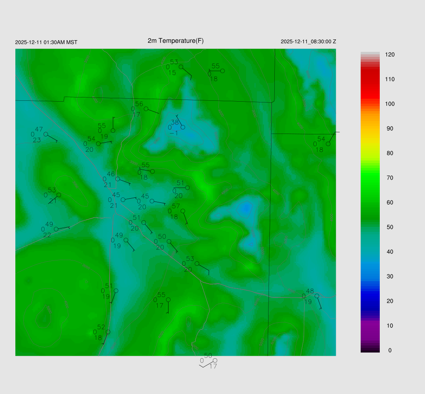Click the 2m Temperature(F) title
Viewport: 425px width, 394px height.
pyautogui.click(x=176, y=41)
